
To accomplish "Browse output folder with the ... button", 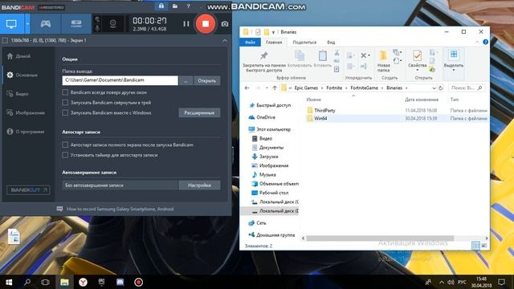I will coord(186,80).
